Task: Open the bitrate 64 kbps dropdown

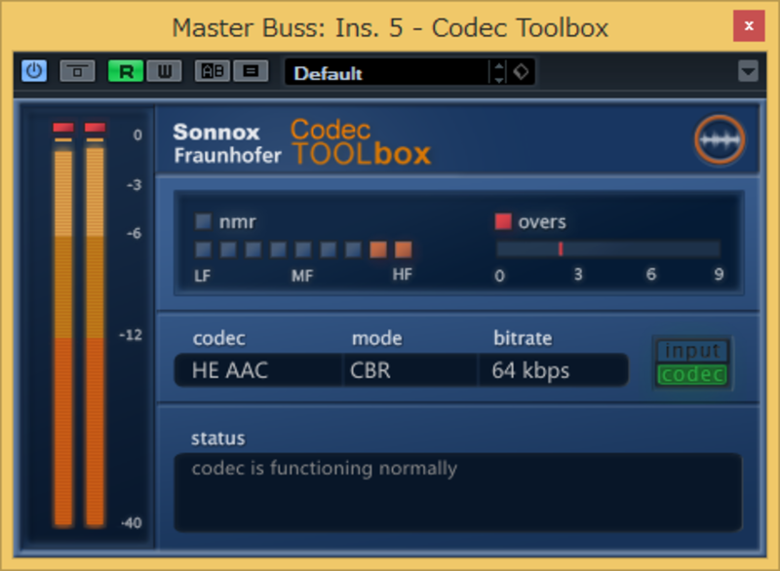Action: (553, 370)
